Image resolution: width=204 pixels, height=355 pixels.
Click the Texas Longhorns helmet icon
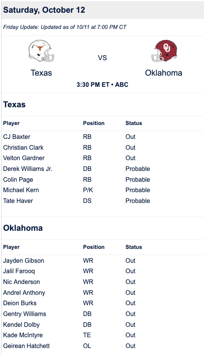coord(41,51)
